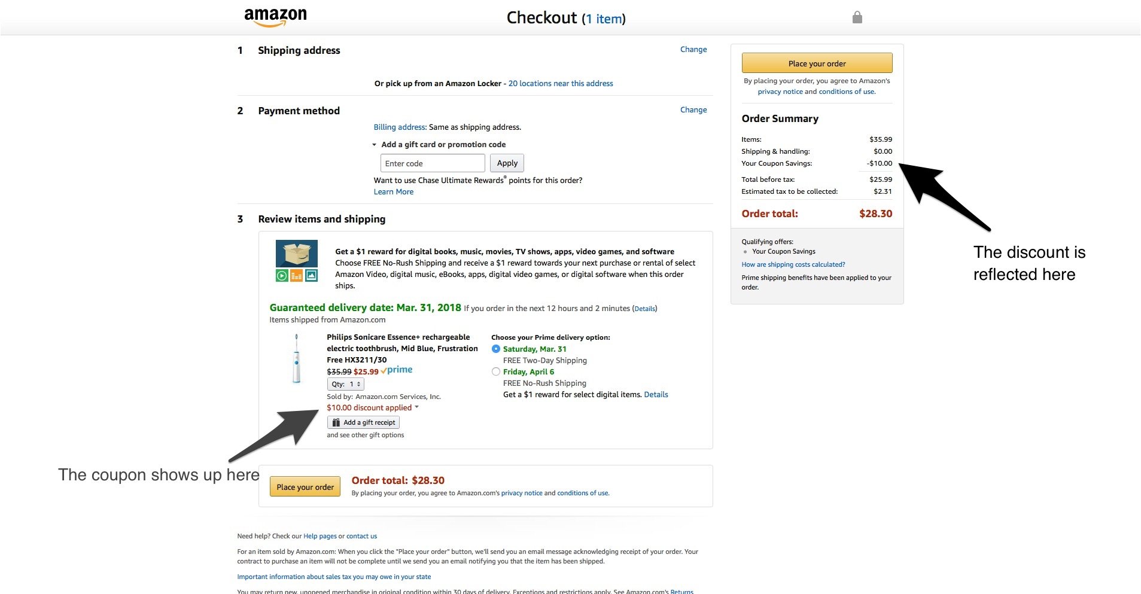
Task: Expand the $10.00 discount applied details
Action: pos(372,408)
